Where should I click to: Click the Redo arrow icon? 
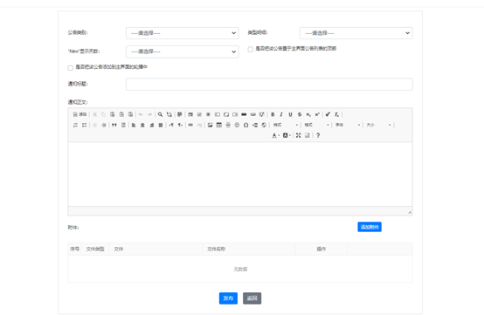pyautogui.click(x=149, y=114)
